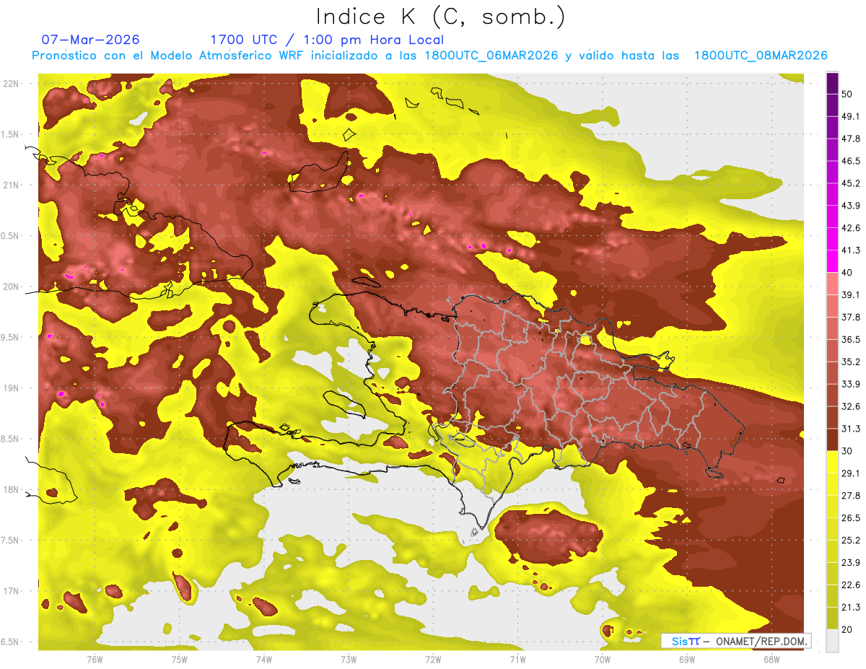866x669 pixels.
Task: Click "1700 UTC / 1:00 pm Hora Local"
Action: [327, 40]
